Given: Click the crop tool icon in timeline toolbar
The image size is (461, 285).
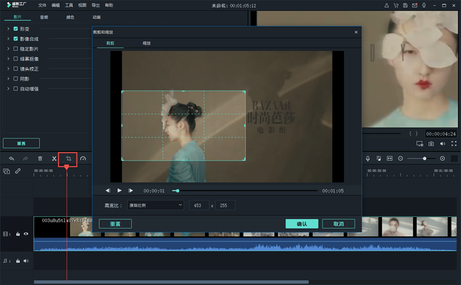Looking at the screenshot, I should (69, 159).
